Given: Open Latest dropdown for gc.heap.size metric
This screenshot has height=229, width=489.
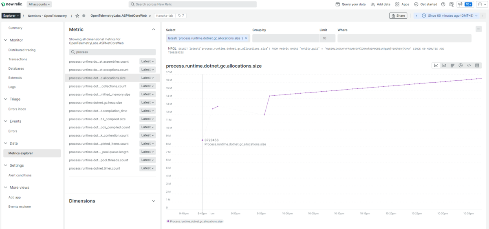Looking at the screenshot, I should 147,102.
